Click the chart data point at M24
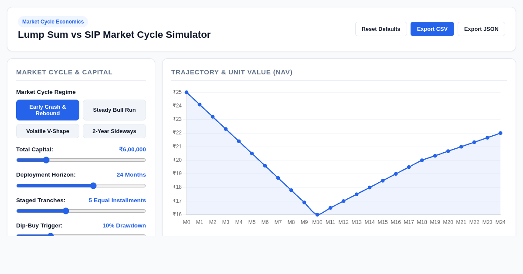The width and height of the screenshot is (523, 274). (500, 133)
